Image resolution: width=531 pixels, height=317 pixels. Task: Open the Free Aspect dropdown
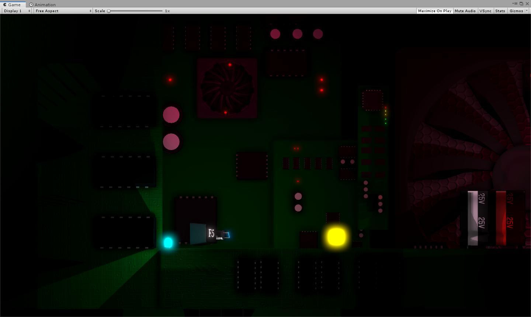tap(63, 11)
